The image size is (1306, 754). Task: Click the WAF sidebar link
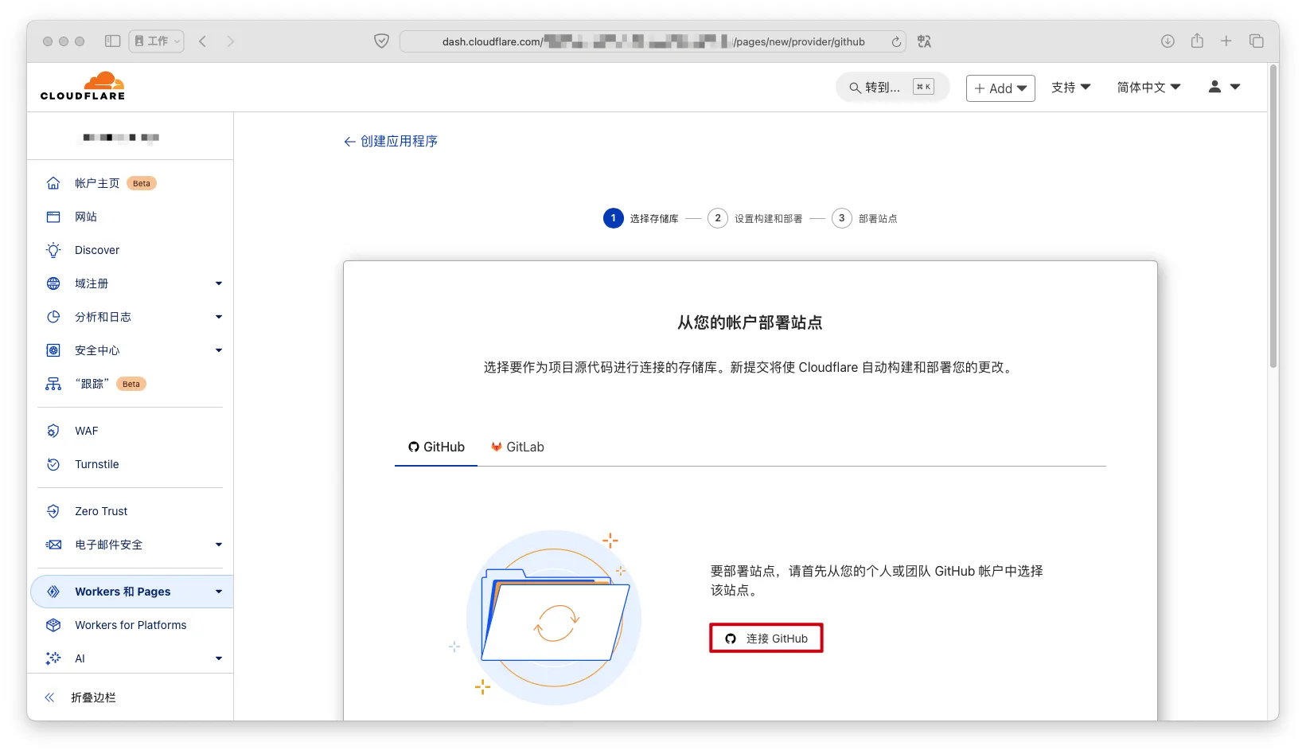(87, 431)
